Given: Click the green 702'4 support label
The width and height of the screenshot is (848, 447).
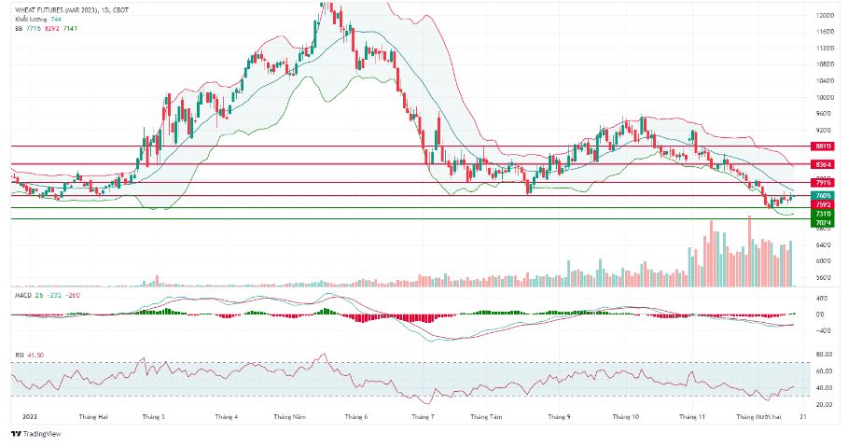Looking at the screenshot, I should tap(823, 222).
